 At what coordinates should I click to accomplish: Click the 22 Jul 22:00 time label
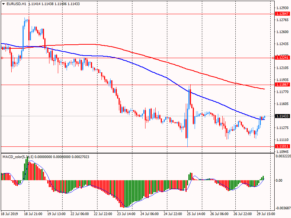[103, 214]
